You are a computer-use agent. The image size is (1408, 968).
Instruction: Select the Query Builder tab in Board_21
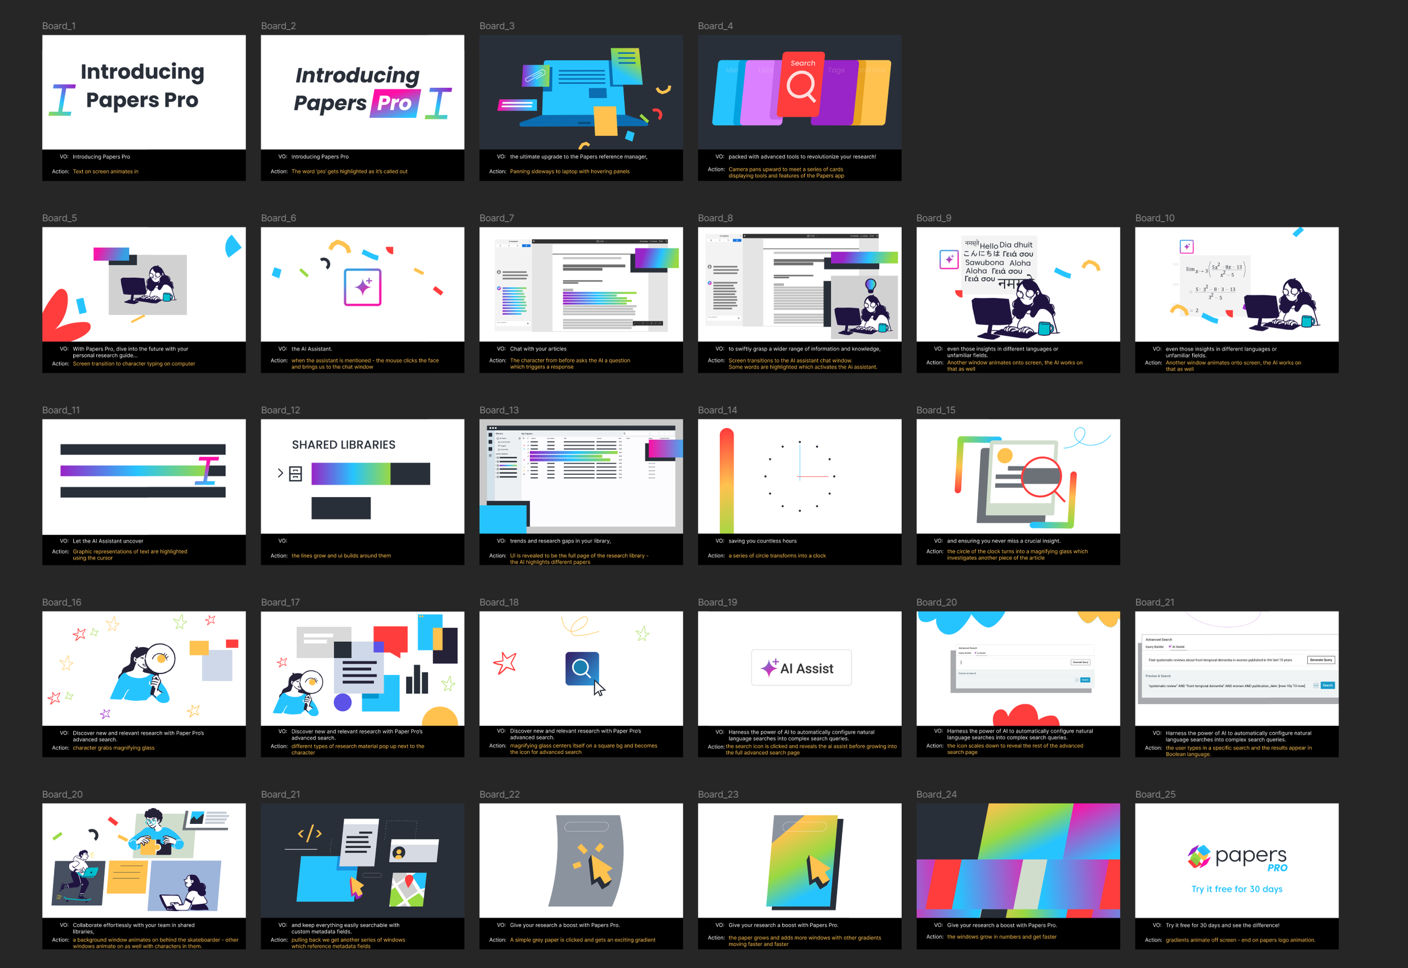pyautogui.click(x=1155, y=647)
